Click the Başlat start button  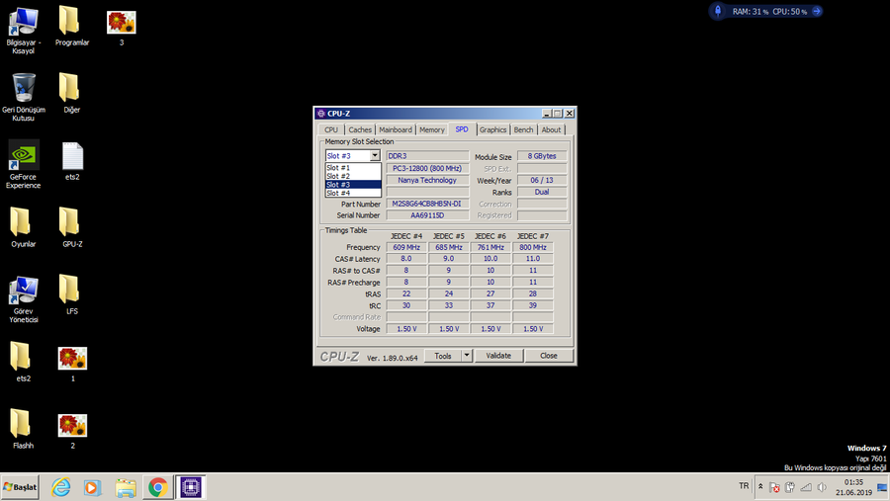tap(20, 487)
